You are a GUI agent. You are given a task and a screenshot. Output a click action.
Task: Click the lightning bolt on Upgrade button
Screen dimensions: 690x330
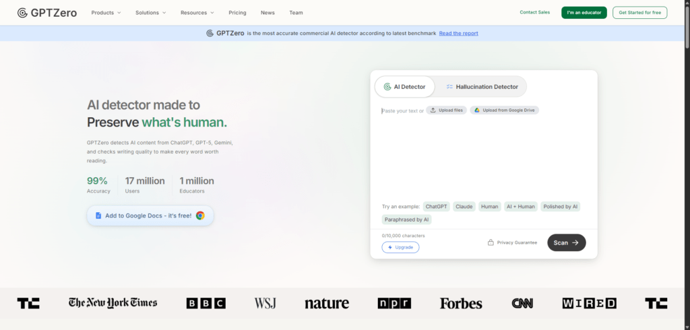(x=390, y=247)
